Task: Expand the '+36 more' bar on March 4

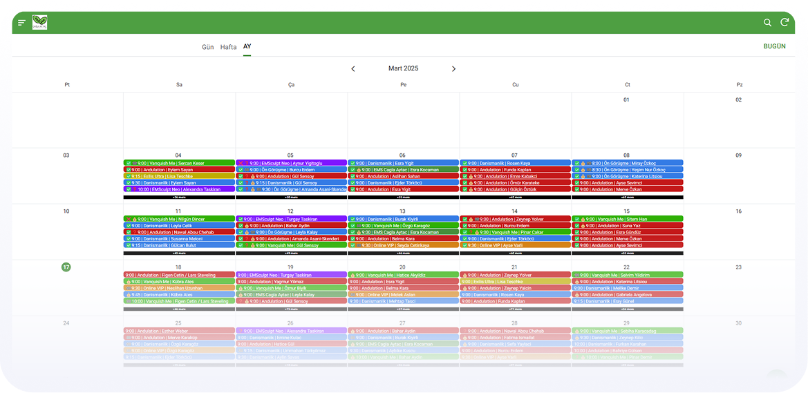Action: [179, 198]
